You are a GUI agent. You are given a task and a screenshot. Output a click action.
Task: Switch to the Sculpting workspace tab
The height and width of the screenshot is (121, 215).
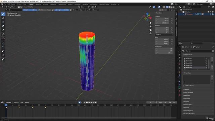point(46,4)
